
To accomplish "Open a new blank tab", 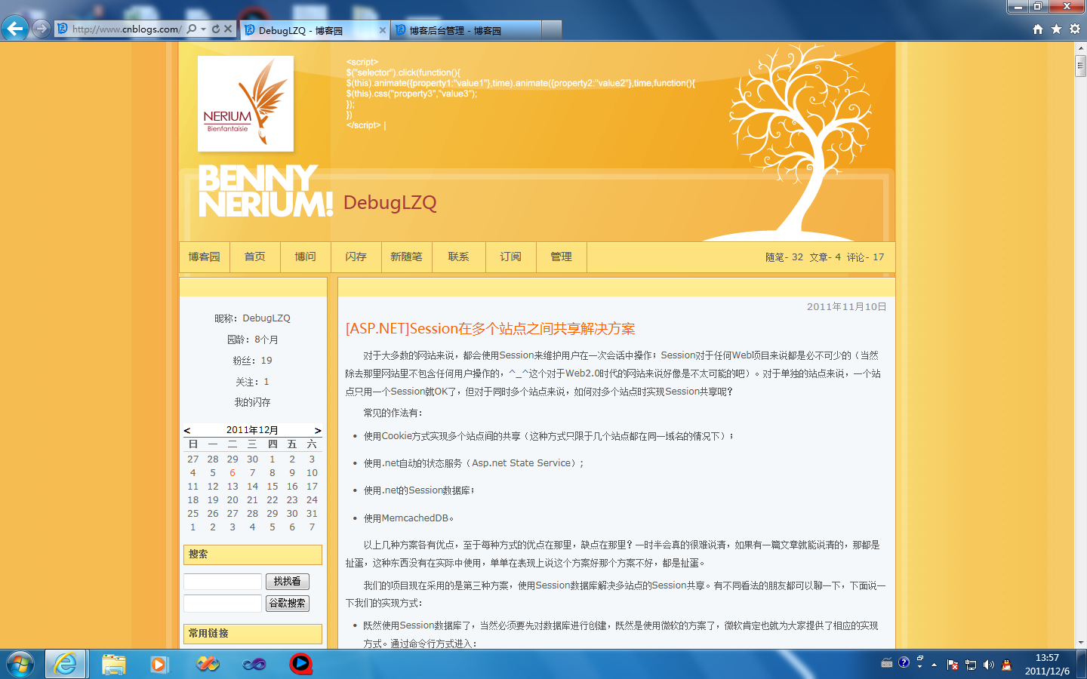I will pos(552,30).
